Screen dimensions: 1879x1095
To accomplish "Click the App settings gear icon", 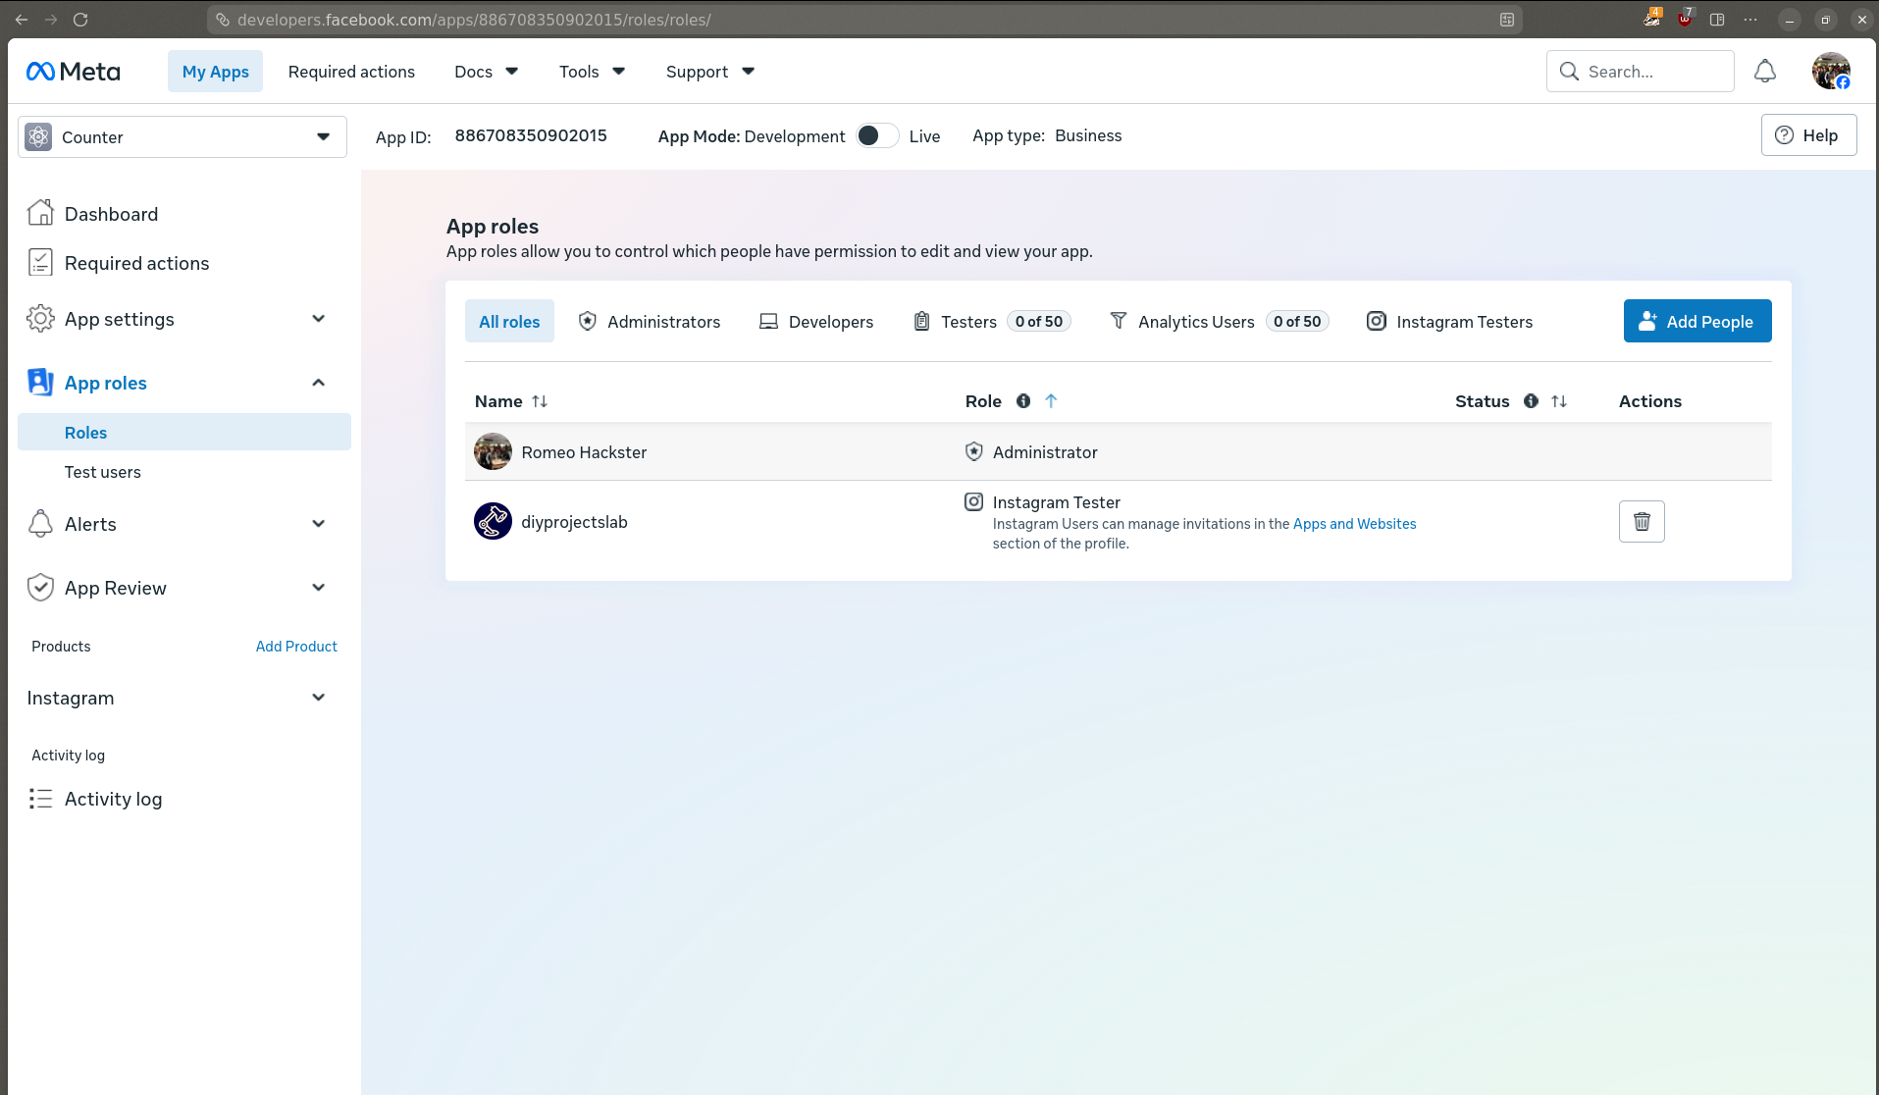I will (40, 318).
